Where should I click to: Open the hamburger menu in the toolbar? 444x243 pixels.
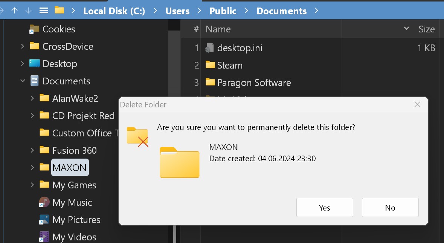pyautogui.click(x=44, y=11)
